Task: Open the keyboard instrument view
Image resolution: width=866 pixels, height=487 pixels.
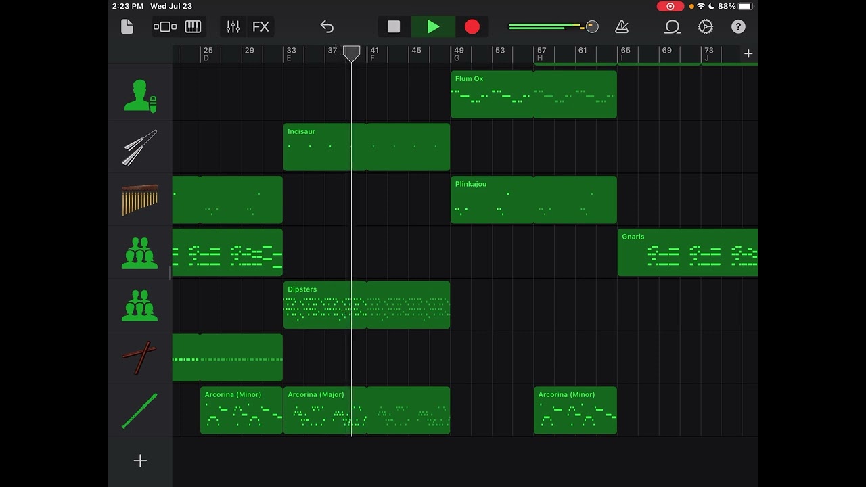Action: coord(193,26)
